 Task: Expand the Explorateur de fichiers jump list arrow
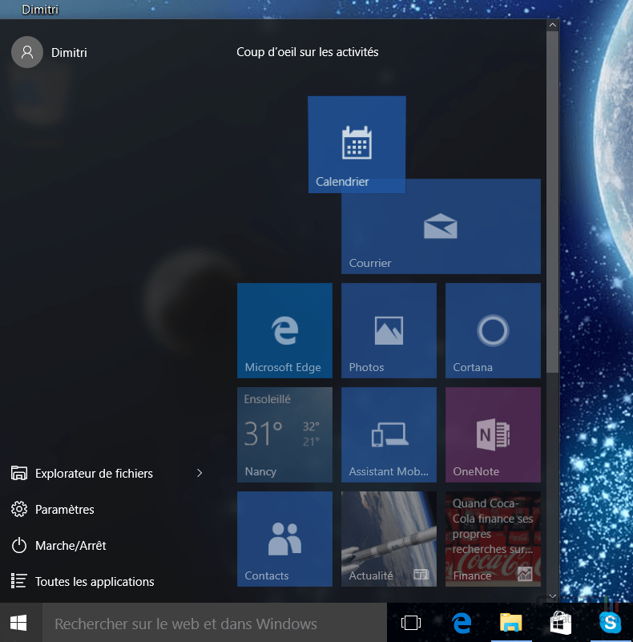click(200, 474)
